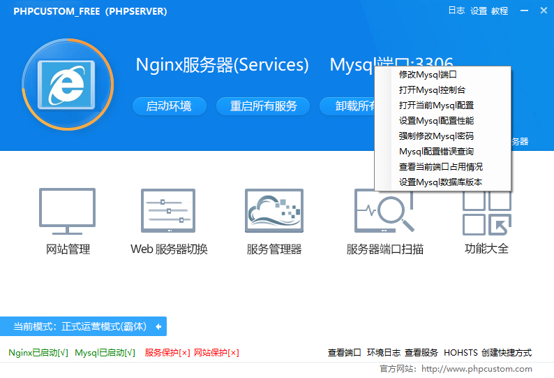
Task: Click the Nginx服务器(Services) heading
Action: click(x=223, y=65)
